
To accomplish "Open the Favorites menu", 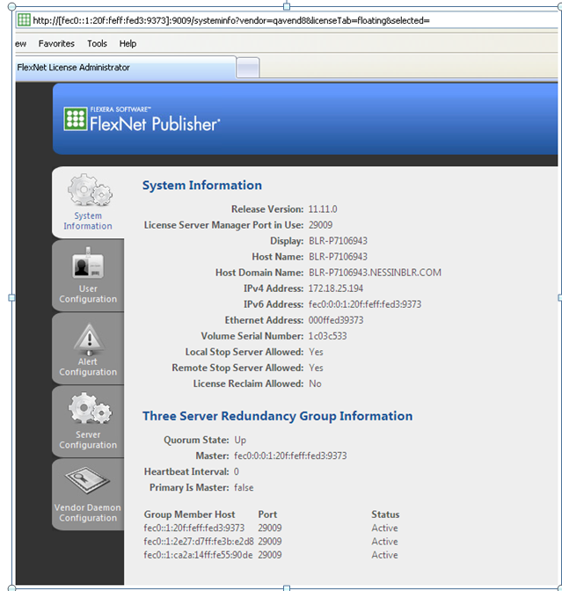I will 56,43.
